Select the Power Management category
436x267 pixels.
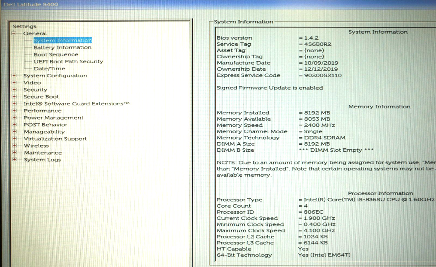tap(53, 118)
